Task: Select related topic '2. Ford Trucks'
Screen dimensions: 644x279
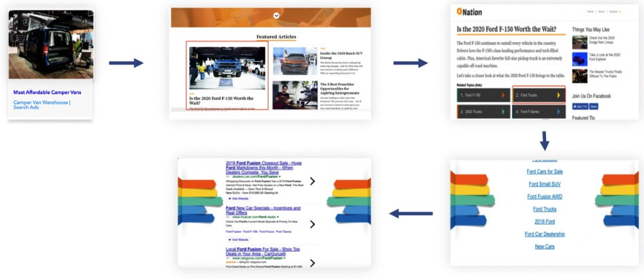Action: pyautogui.click(x=539, y=95)
